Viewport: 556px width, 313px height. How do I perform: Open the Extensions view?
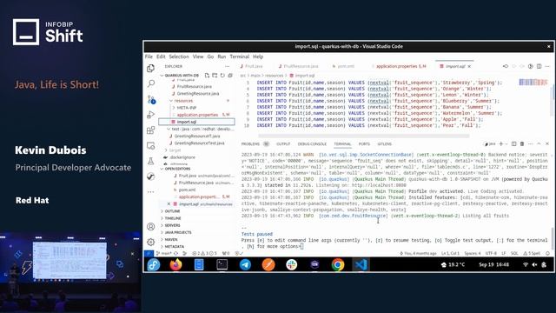(x=150, y=130)
